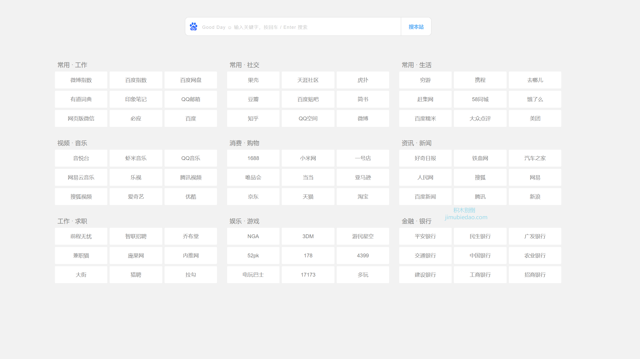Visit 猎聘
The image size is (640, 359).
click(136, 275)
